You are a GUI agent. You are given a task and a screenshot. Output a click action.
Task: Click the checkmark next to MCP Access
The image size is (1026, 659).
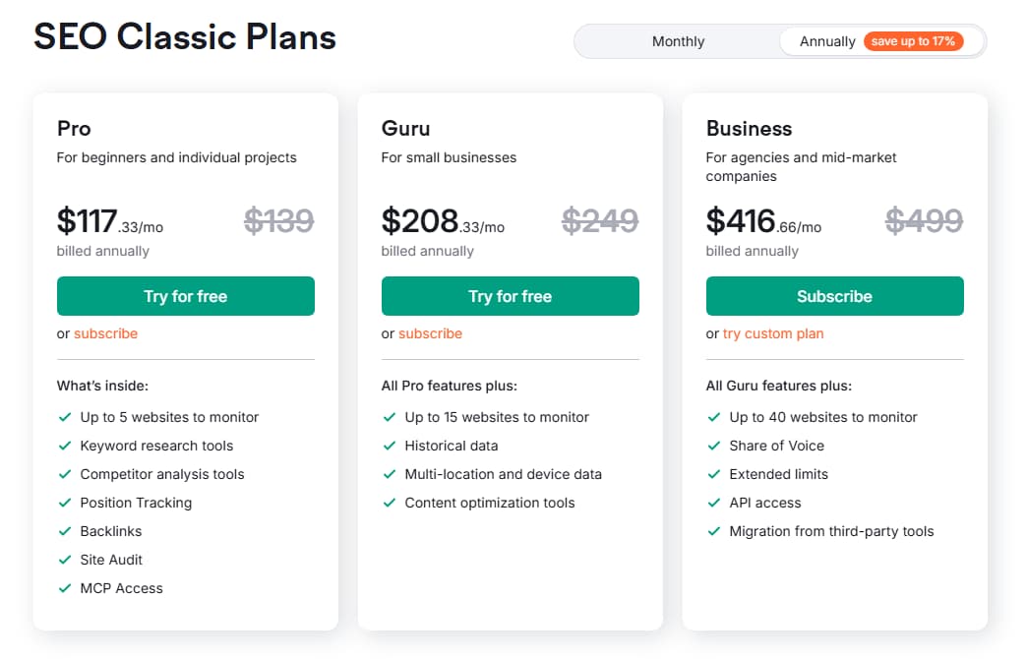(x=64, y=588)
